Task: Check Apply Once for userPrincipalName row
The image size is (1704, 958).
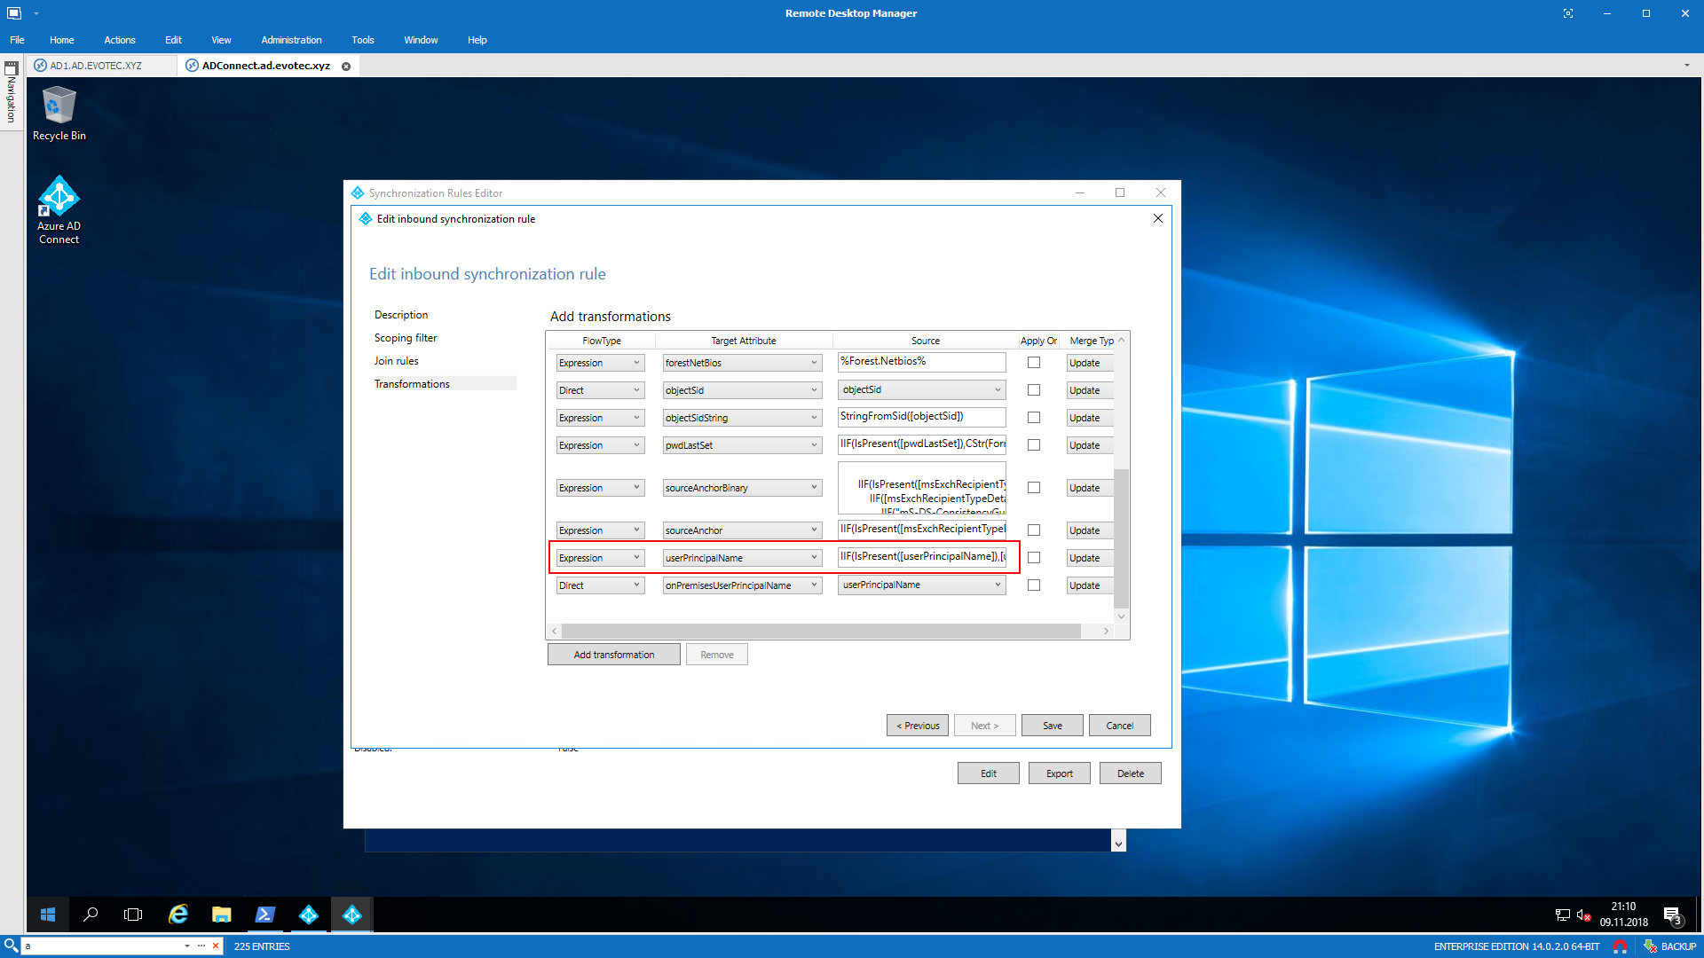Action: coord(1034,558)
